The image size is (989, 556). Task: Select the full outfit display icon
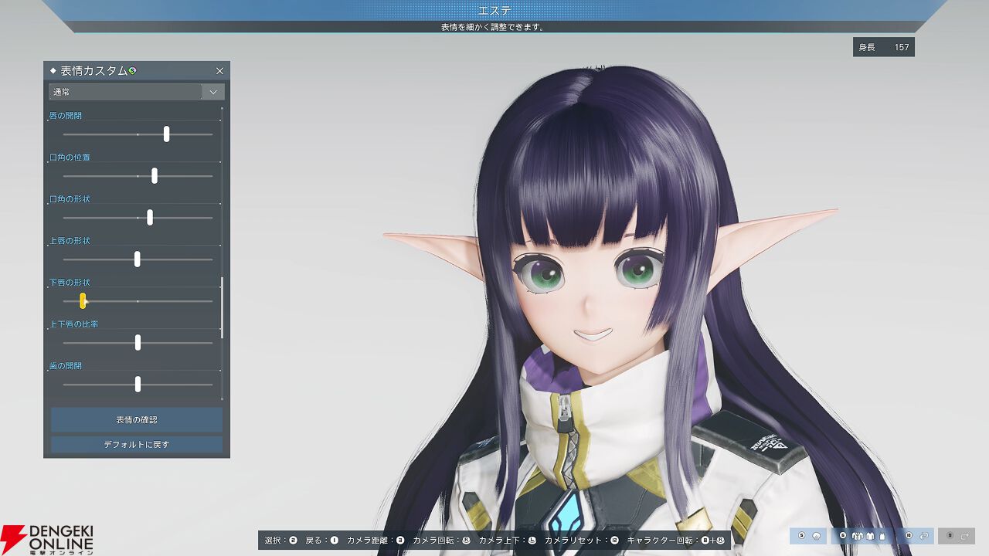click(857, 535)
